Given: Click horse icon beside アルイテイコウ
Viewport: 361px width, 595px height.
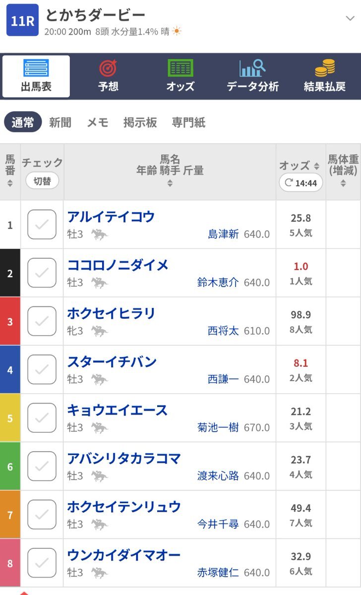Looking at the screenshot, I should (99, 235).
